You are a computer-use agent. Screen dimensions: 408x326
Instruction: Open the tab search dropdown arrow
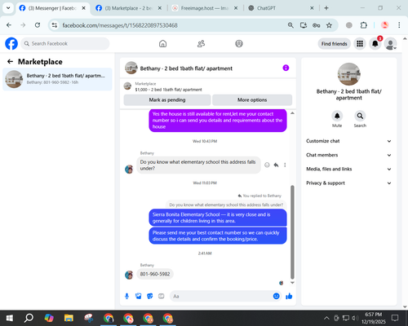click(x=8, y=8)
